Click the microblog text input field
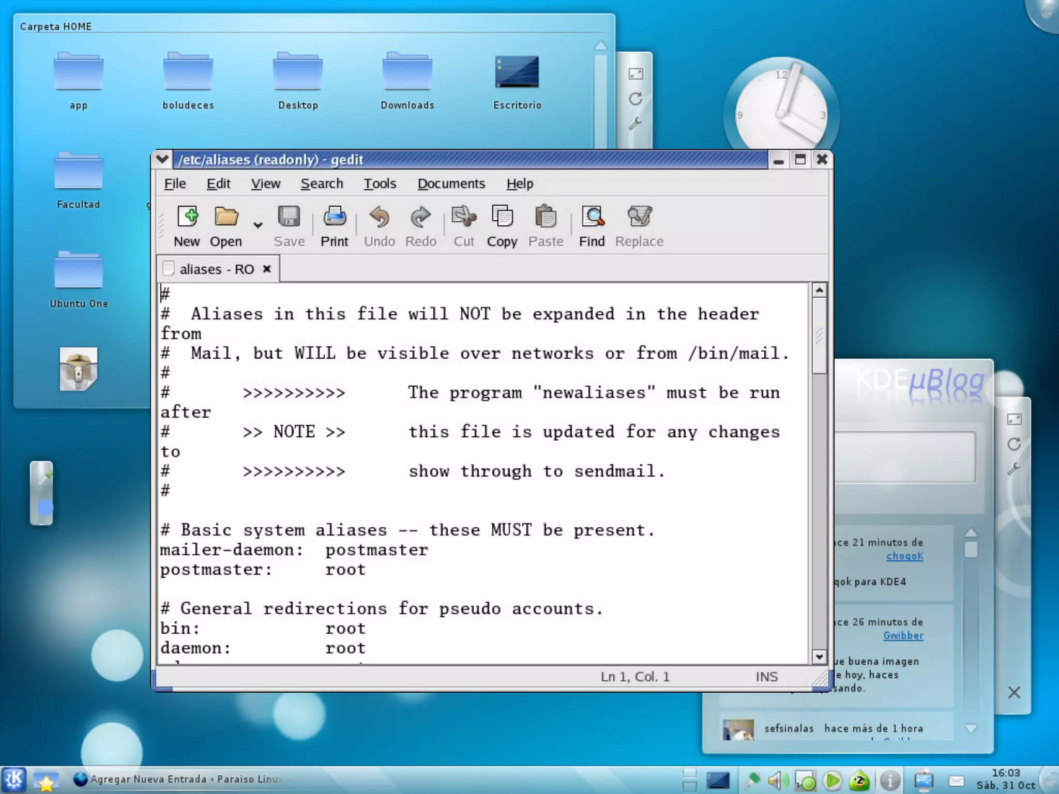This screenshot has width=1059, height=794. coord(905,457)
